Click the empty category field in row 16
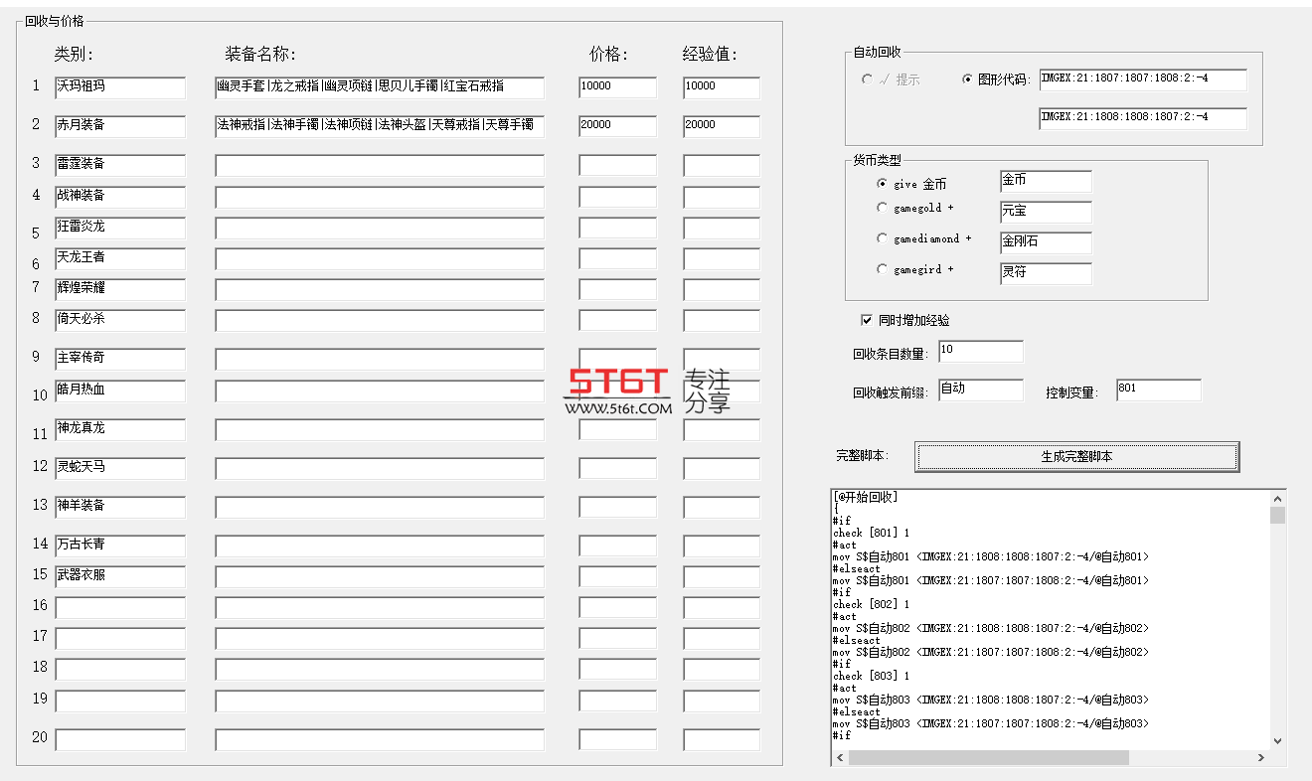1312x781 pixels. tap(120, 607)
